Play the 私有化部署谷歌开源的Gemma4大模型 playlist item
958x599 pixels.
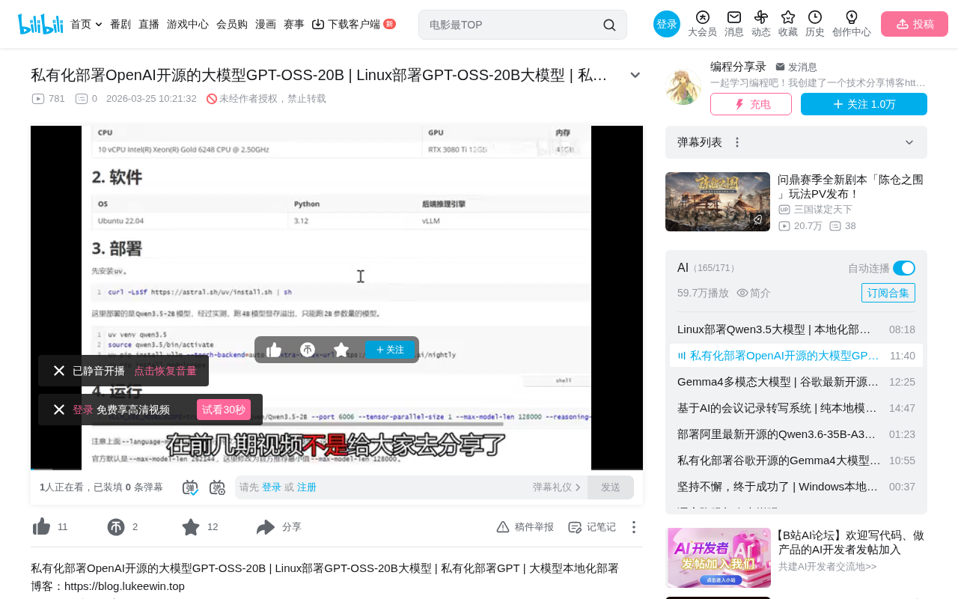point(796,460)
